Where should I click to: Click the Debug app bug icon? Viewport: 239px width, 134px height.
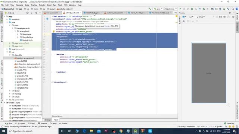pos(192,9)
